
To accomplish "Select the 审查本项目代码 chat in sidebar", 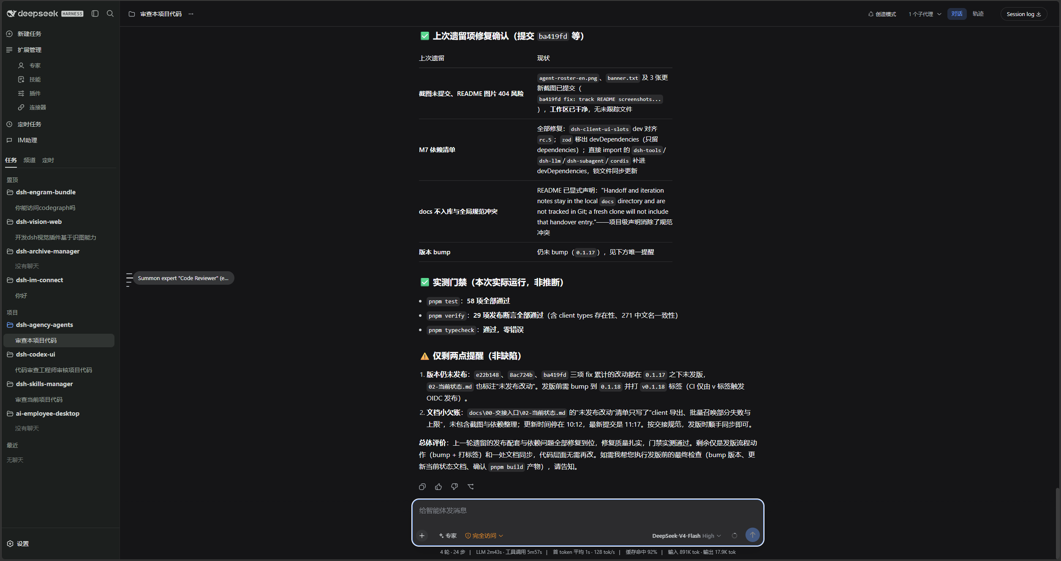I will (x=59, y=340).
